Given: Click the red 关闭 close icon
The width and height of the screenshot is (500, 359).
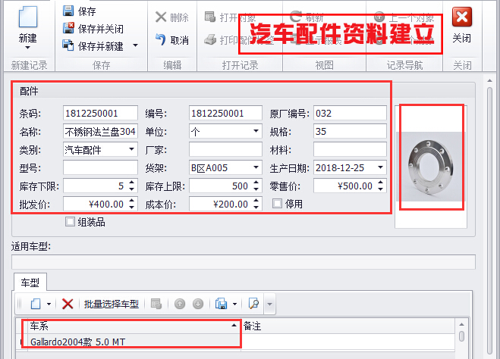Looking at the screenshot, I should [461, 18].
